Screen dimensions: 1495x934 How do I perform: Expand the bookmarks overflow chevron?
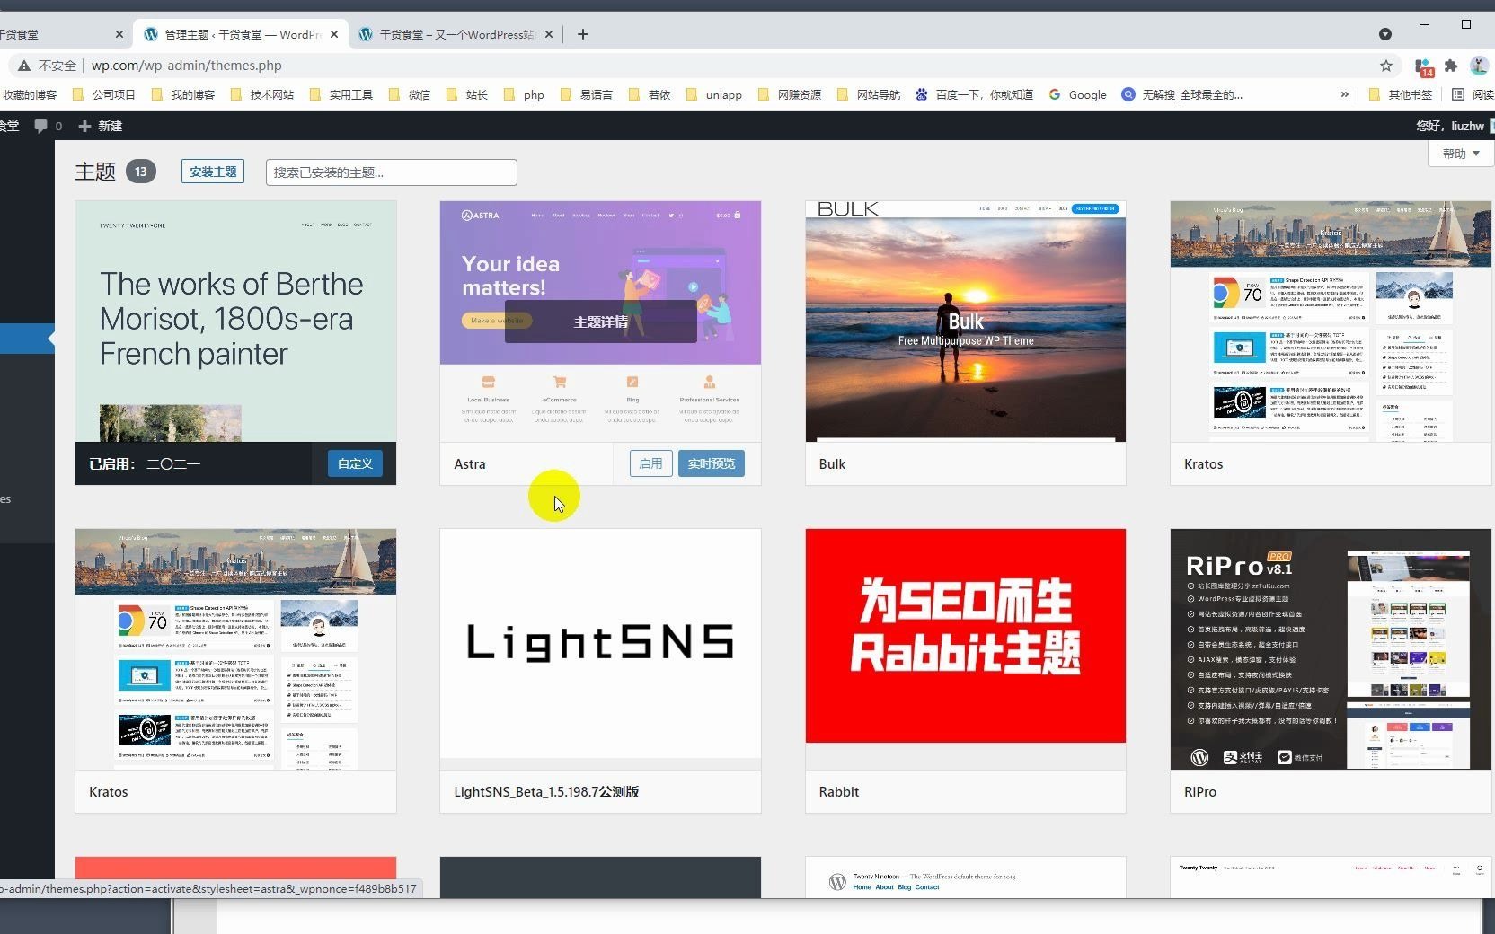point(1344,94)
